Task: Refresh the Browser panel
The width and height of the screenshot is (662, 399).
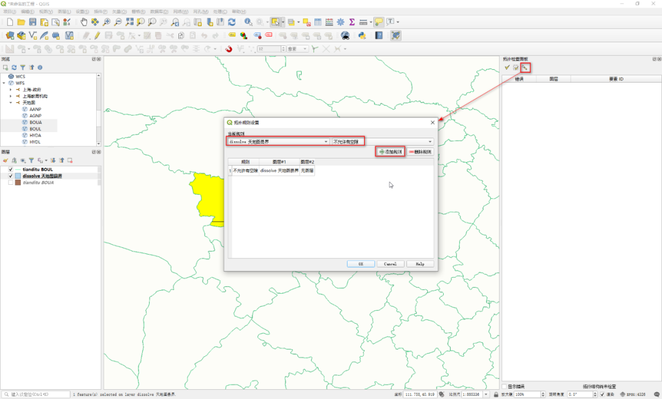Action: point(14,67)
